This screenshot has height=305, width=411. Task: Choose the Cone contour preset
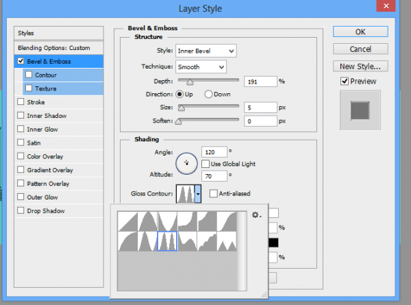pos(147,221)
